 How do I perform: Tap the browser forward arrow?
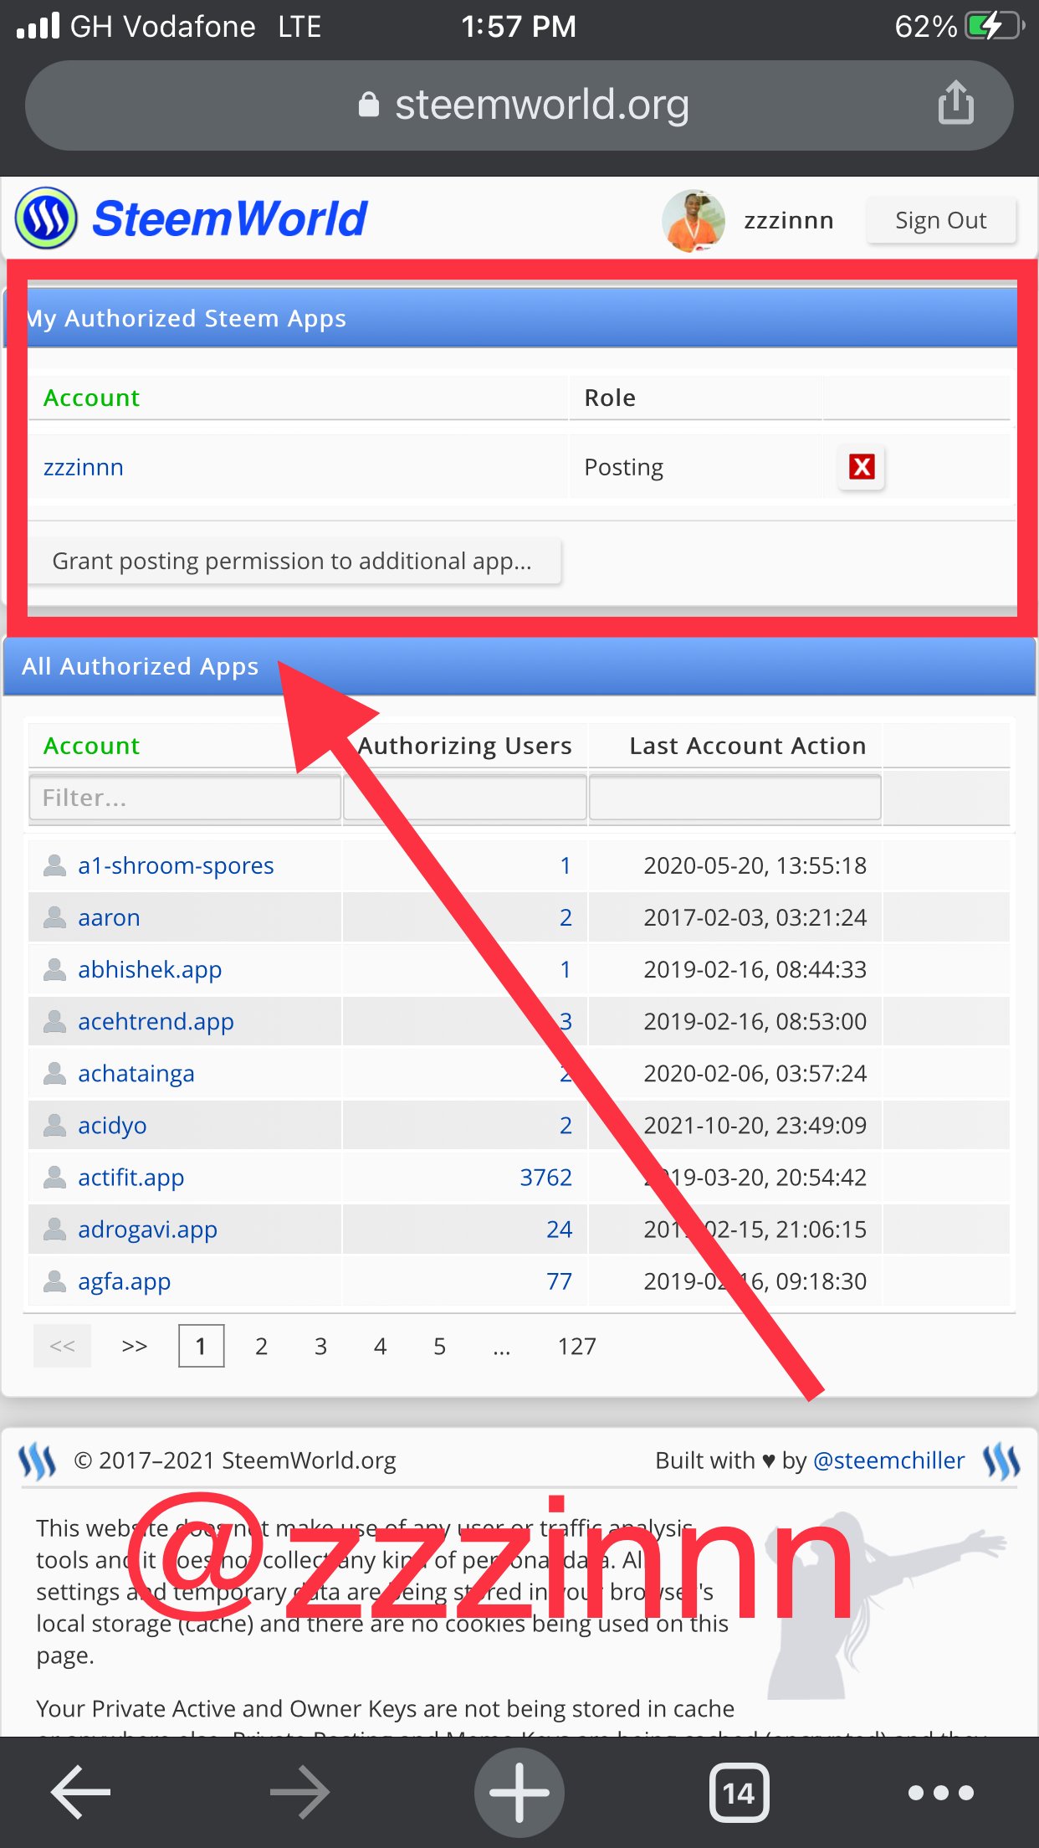click(300, 1792)
